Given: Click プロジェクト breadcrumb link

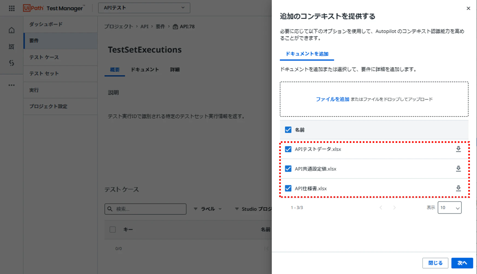Looking at the screenshot, I should (x=118, y=27).
